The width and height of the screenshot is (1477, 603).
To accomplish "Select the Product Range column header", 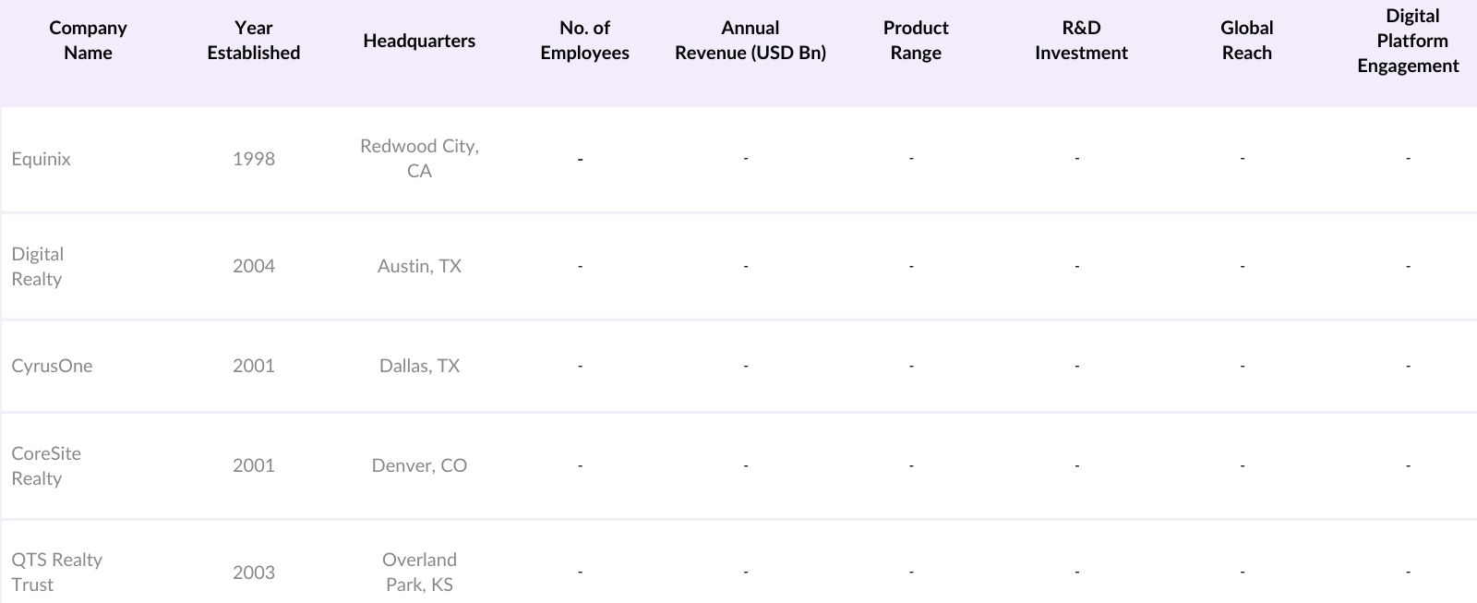I will point(916,41).
